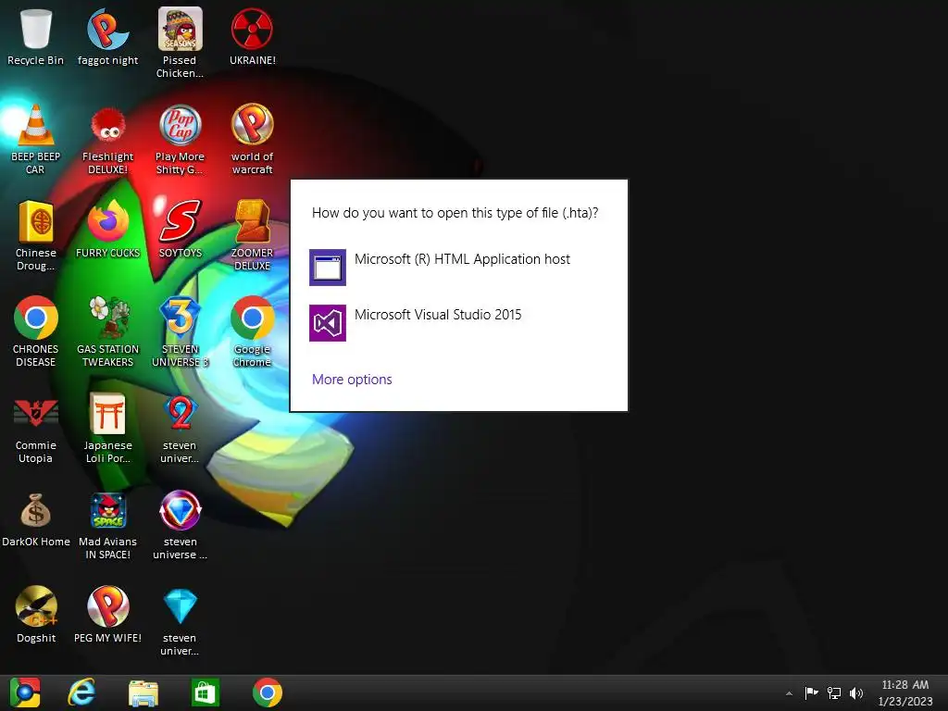Launch Chrome from the taskbar
This screenshot has height=711, width=948.
point(268,692)
